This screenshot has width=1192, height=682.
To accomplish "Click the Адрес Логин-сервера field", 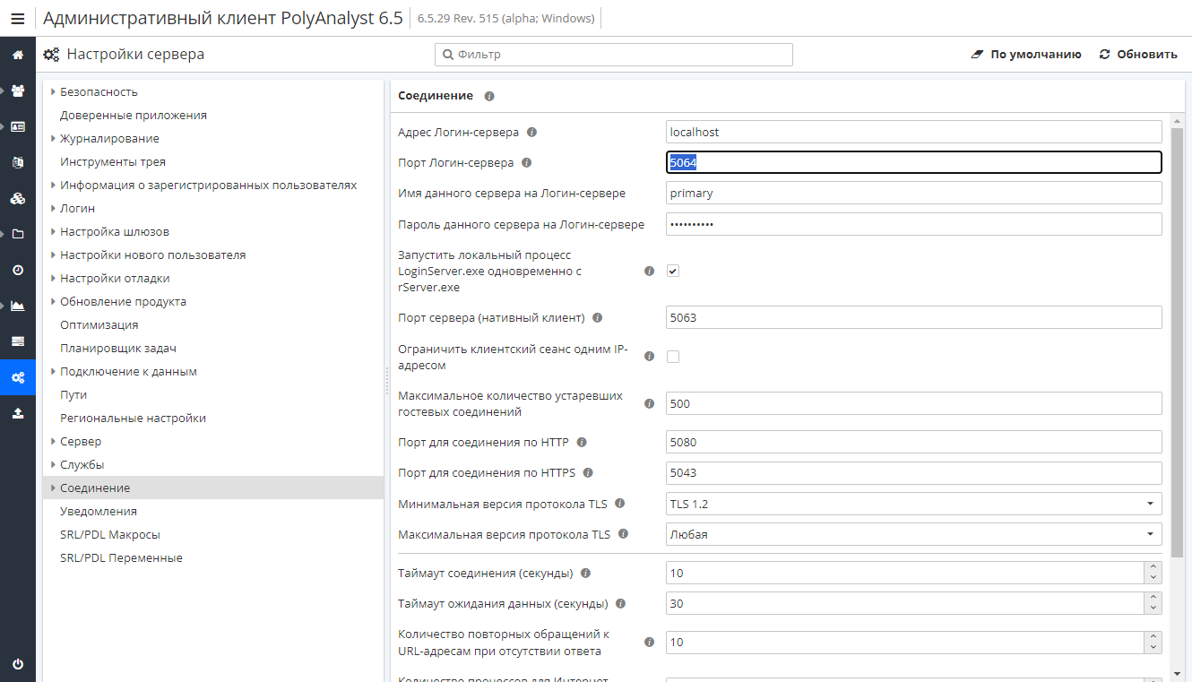I will (x=914, y=132).
